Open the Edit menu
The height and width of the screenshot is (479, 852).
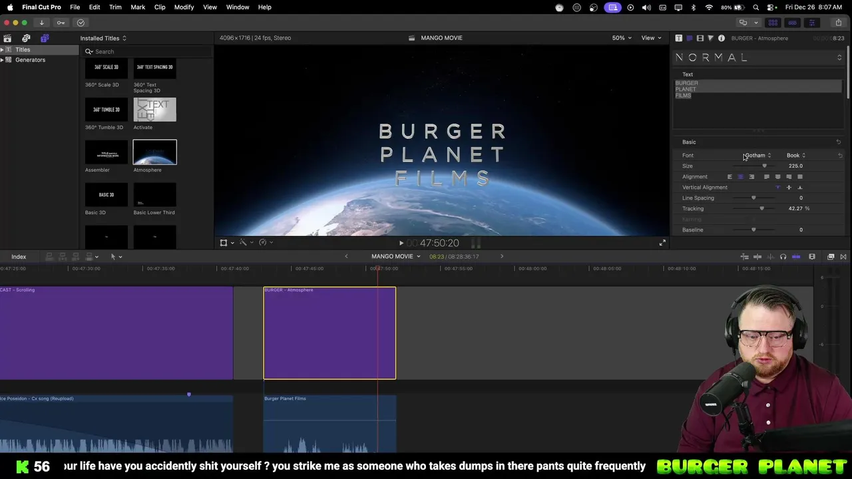[x=95, y=7]
